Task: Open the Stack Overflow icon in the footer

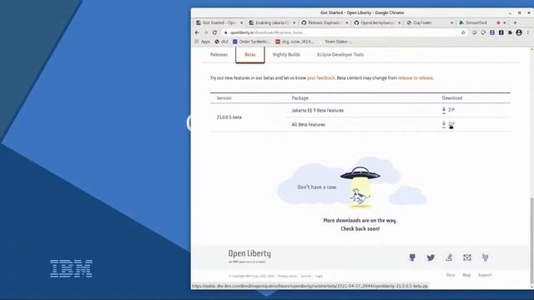Action: 449,257
